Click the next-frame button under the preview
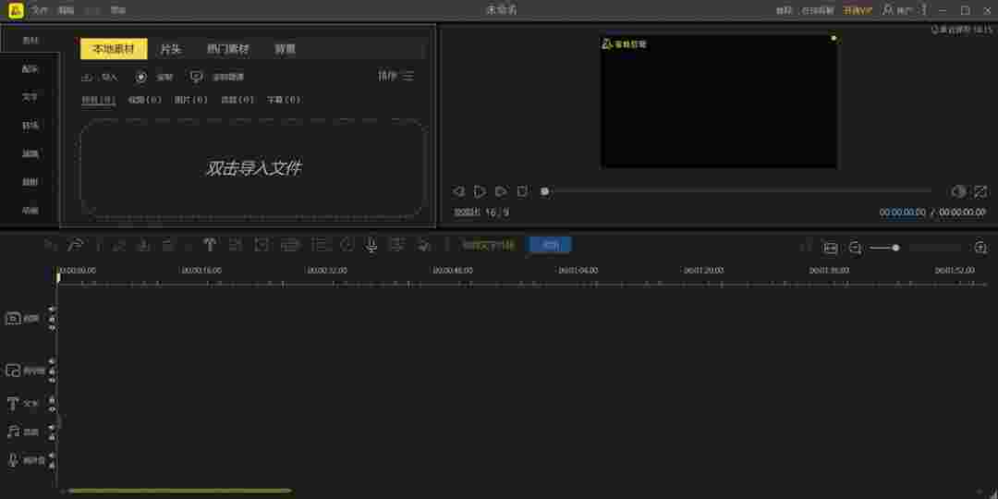 coord(501,191)
